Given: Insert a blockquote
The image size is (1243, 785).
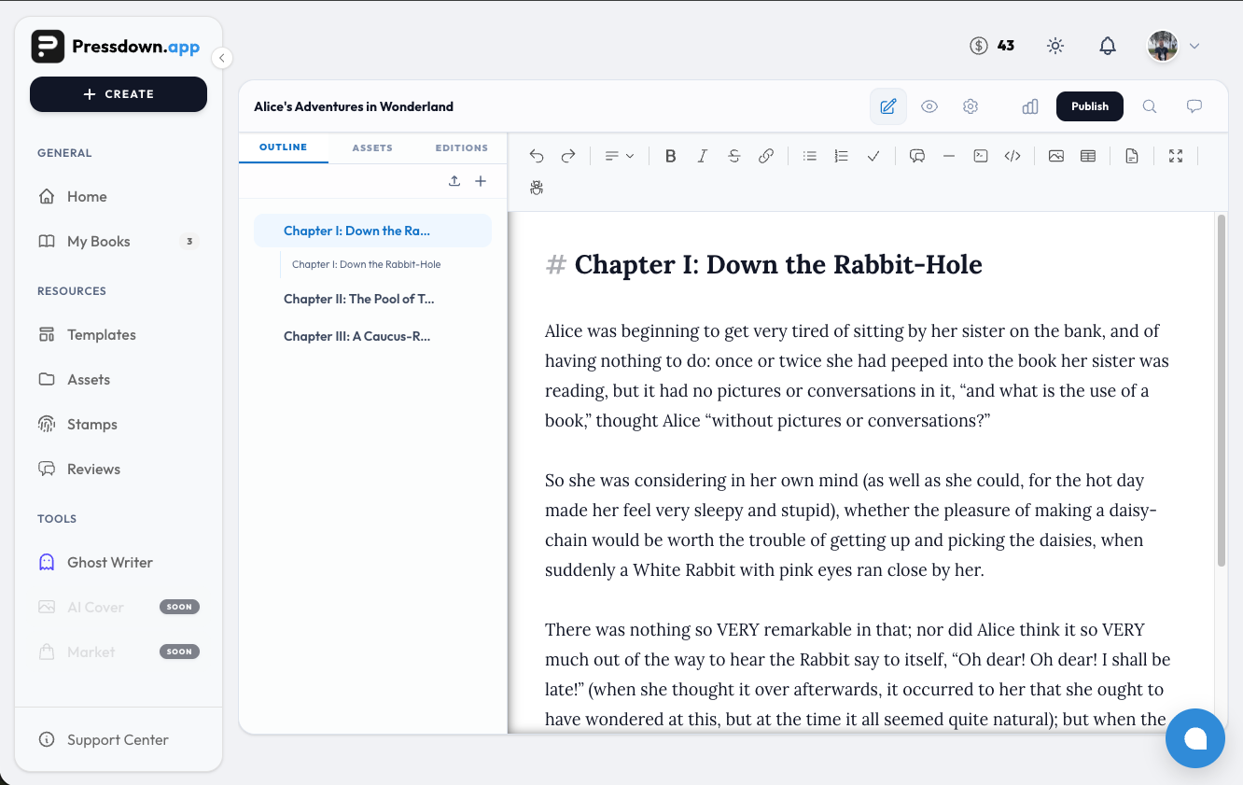Looking at the screenshot, I should pyautogui.click(x=917, y=156).
